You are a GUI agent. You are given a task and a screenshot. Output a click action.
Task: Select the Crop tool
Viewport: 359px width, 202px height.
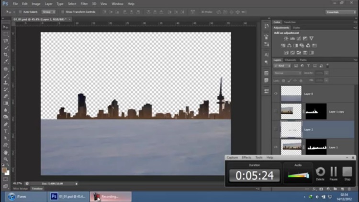(x=6, y=55)
